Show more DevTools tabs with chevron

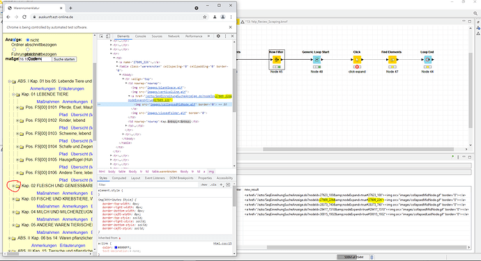tap(208, 36)
